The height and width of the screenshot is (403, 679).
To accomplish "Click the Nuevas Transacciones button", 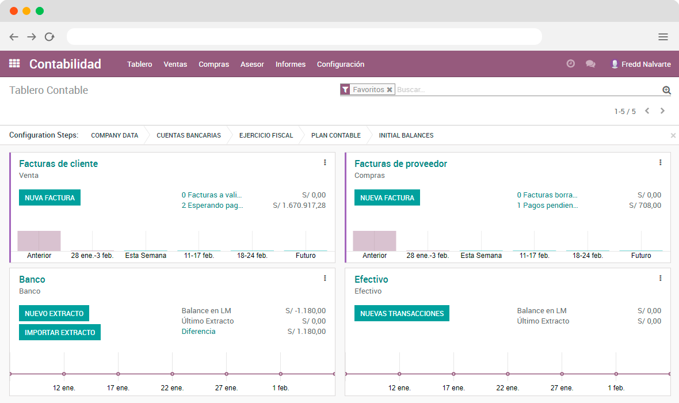I will coord(402,313).
